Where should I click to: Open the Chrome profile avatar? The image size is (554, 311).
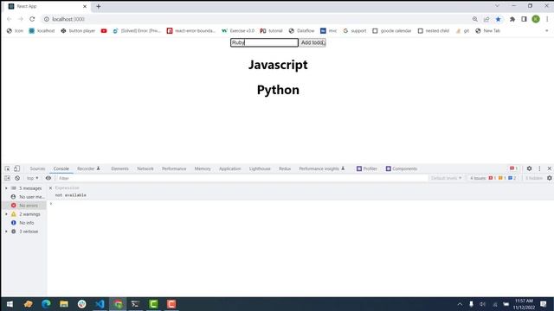coord(536,19)
